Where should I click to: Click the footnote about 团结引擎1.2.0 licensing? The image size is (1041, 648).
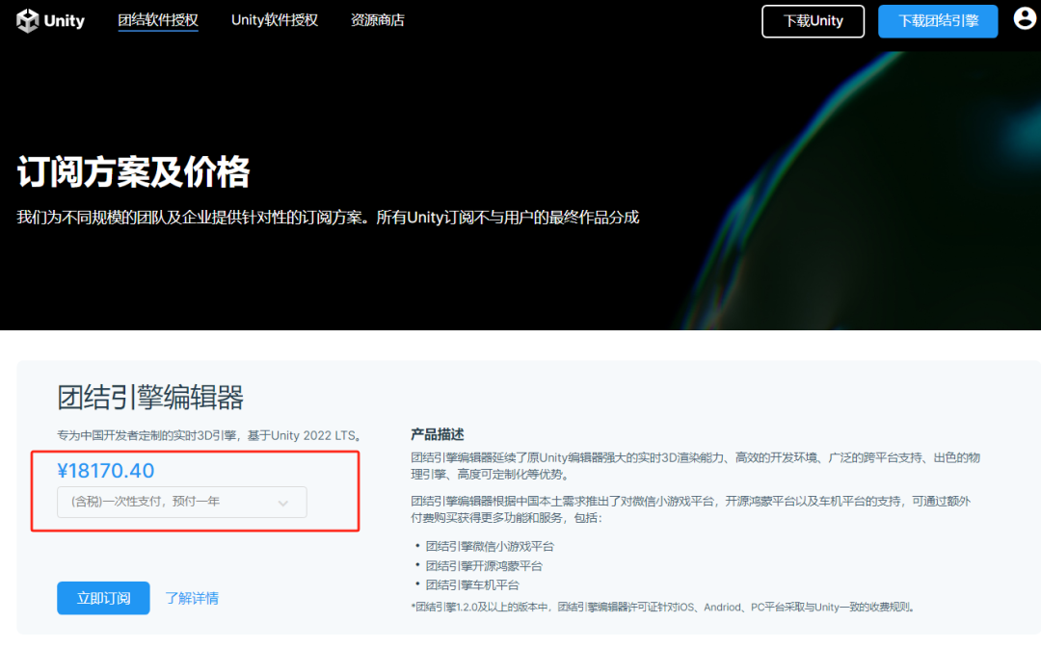pos(662,607)
